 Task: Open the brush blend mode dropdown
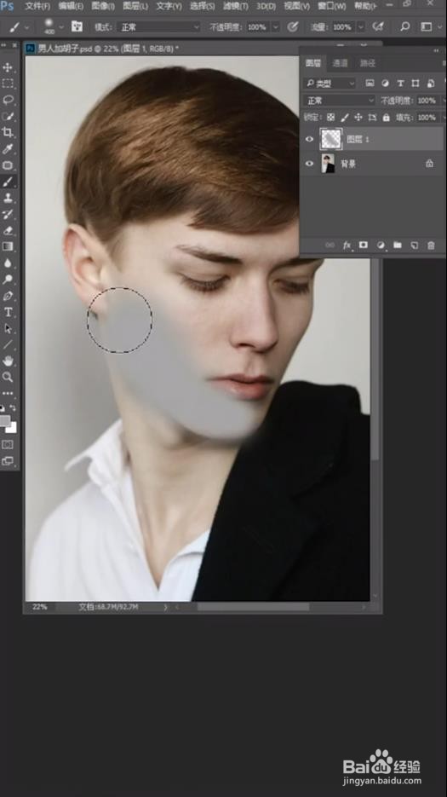point(159,27)
